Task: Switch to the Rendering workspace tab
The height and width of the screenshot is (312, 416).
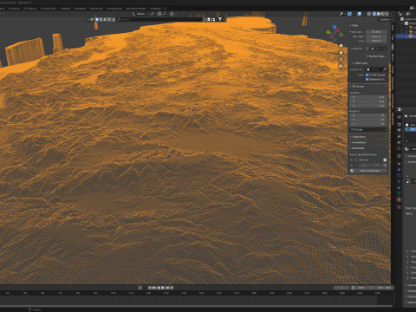Action: point(96,9)
